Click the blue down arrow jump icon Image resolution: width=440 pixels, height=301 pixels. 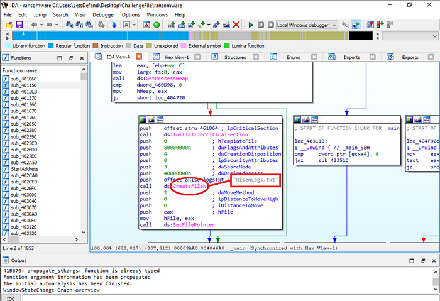point(114,25)
